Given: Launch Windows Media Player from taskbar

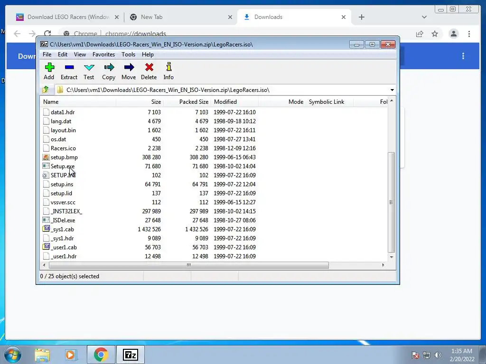Looking at the screenshot, I should pos(71,355).
